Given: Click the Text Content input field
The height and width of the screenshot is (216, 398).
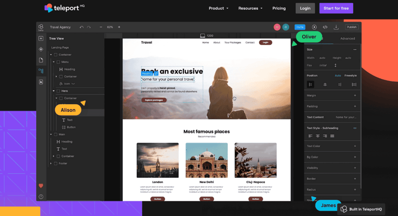Looking at the screenshot, I should click(346, 117).
